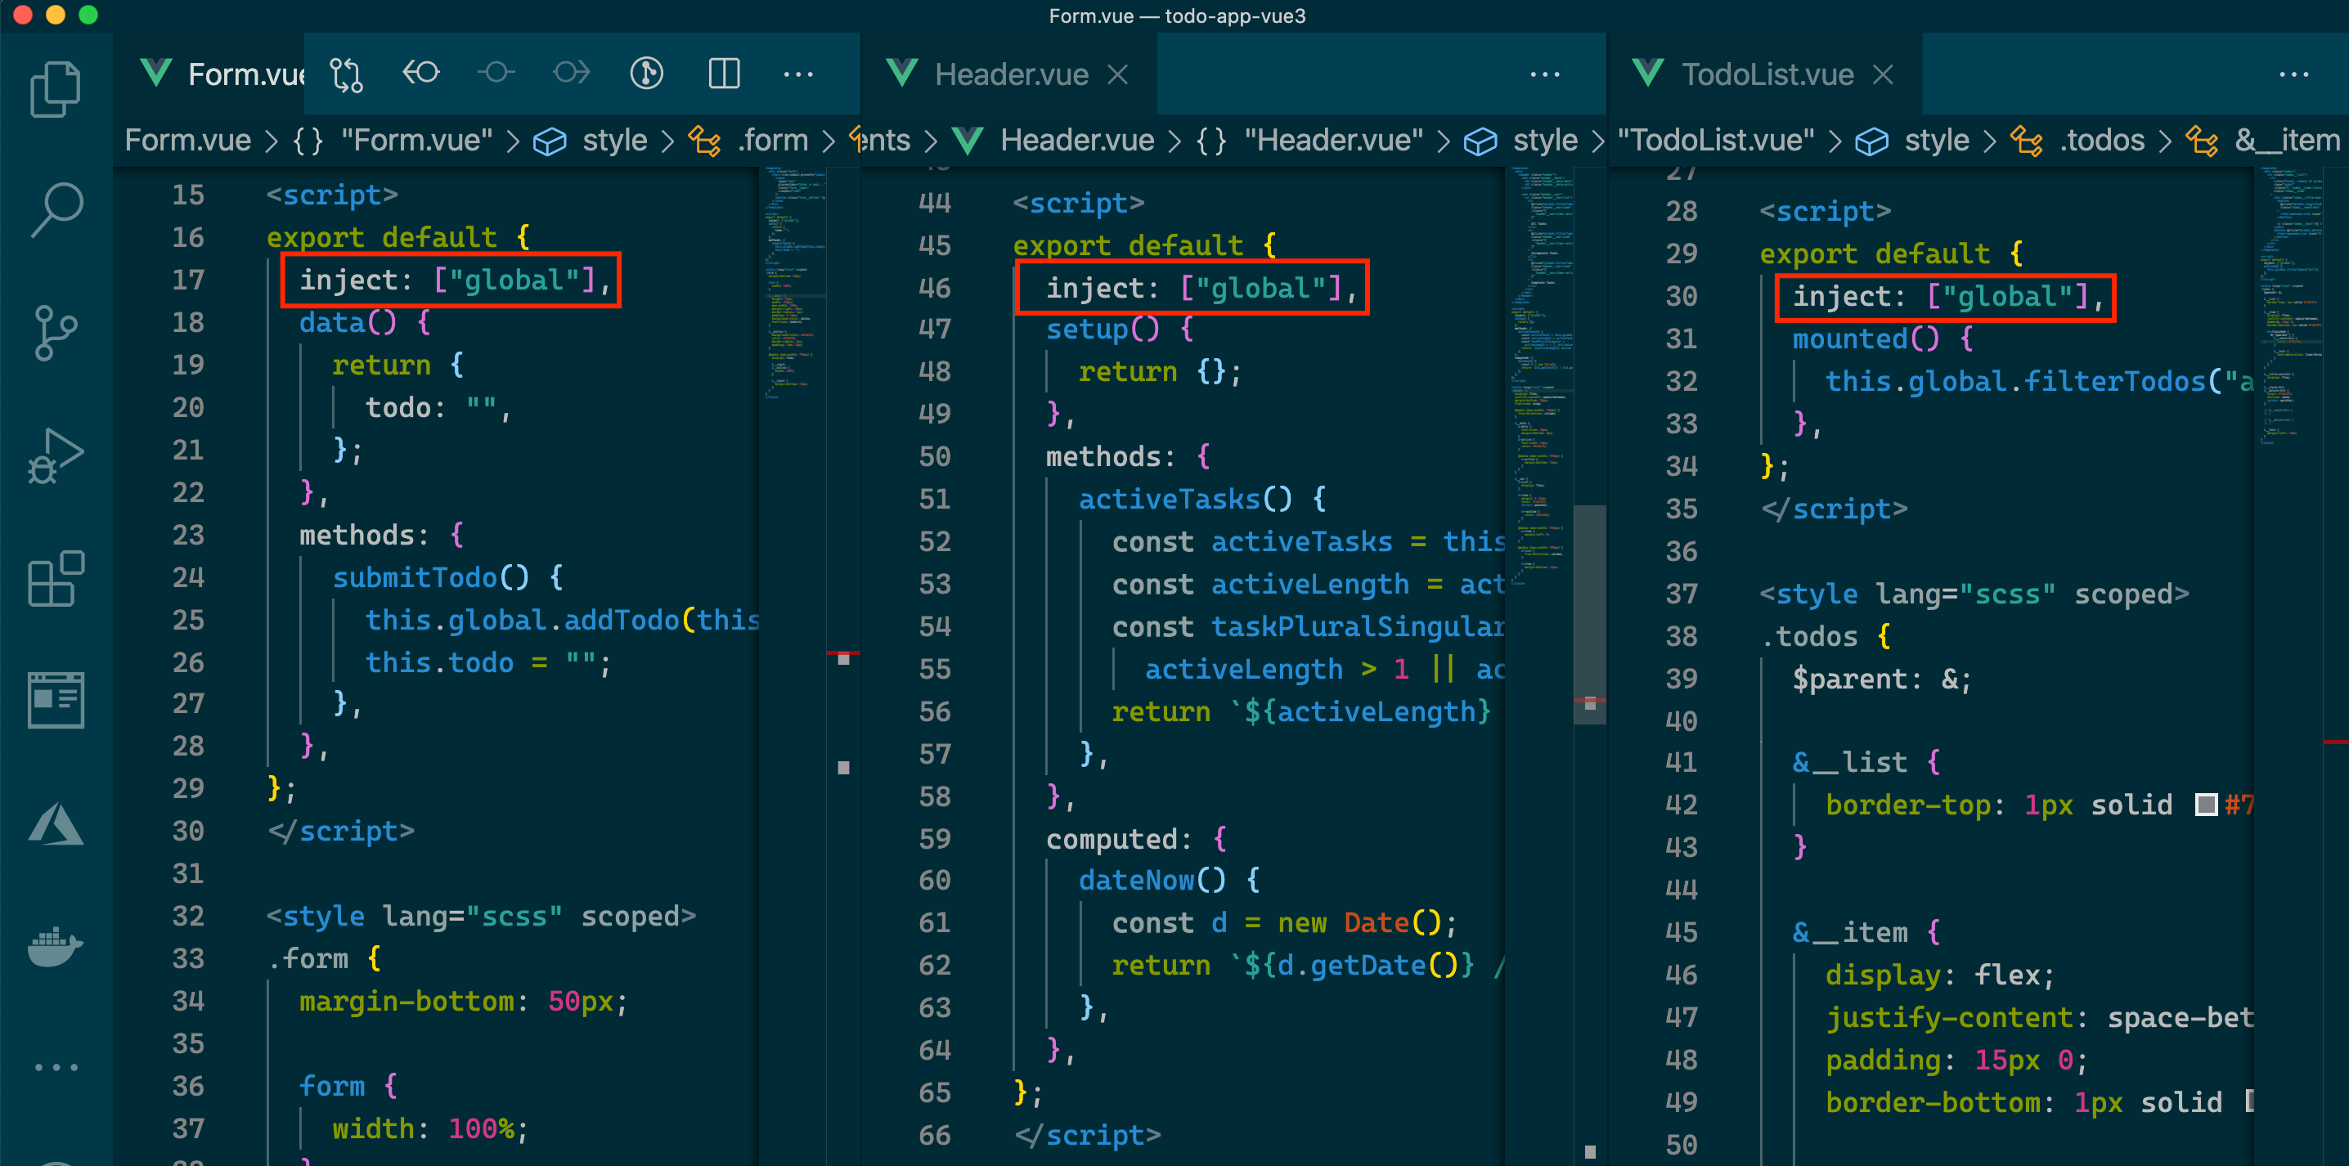Open the Search view in activity bar

[56, 209]
